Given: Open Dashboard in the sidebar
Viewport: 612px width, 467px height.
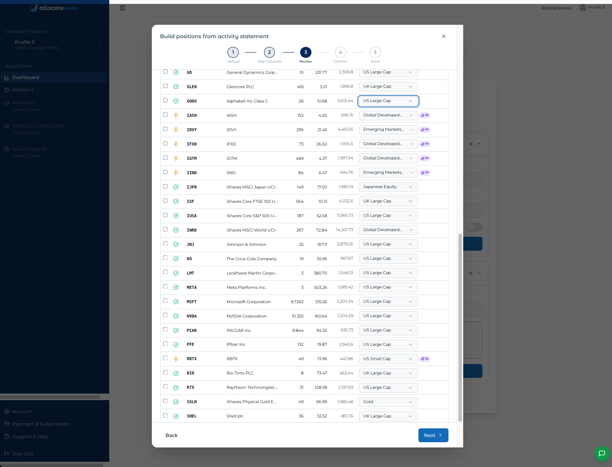Looking at the screenshot, I should coord(54,78).
